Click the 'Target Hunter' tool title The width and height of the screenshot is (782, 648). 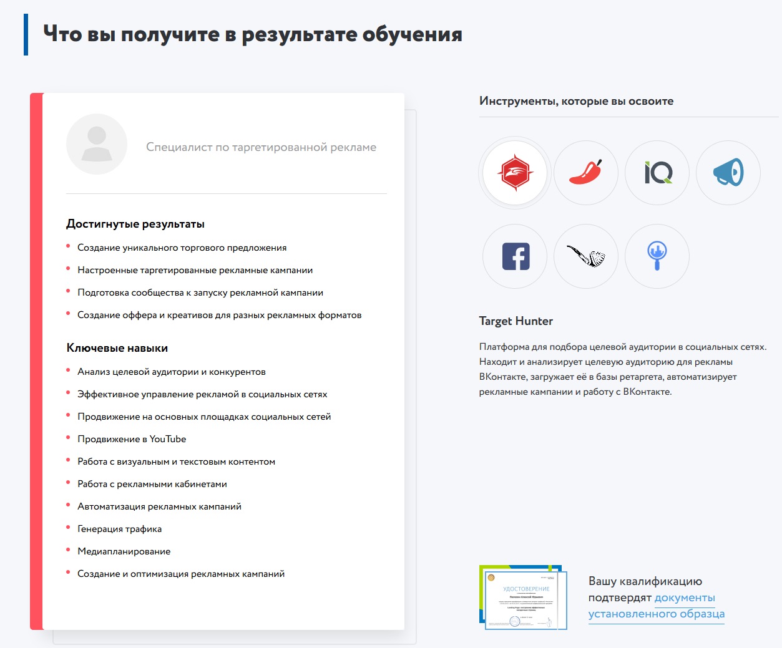click(516, 321)
